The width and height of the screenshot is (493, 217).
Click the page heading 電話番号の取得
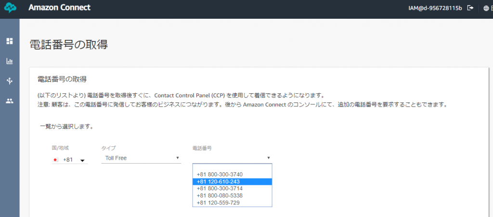click(69, 45)
